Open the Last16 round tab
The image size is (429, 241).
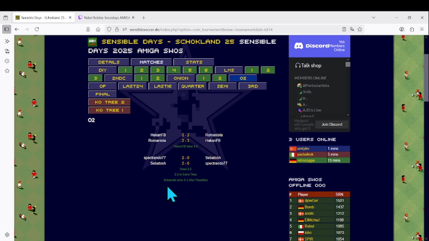(x=163, y=86)
